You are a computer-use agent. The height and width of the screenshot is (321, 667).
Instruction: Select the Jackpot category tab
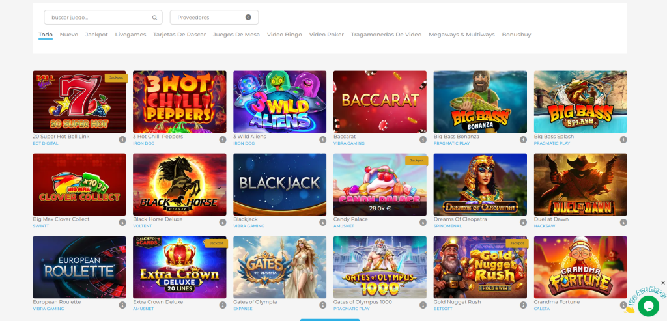point(96,35)
